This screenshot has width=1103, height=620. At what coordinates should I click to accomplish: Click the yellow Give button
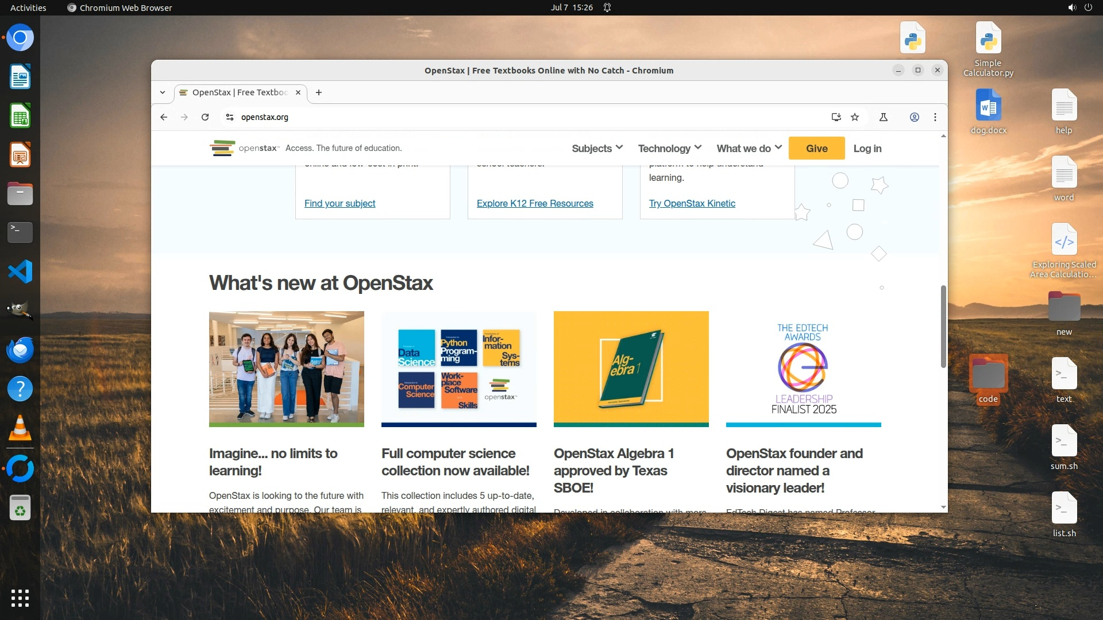[x=816, y=148]
